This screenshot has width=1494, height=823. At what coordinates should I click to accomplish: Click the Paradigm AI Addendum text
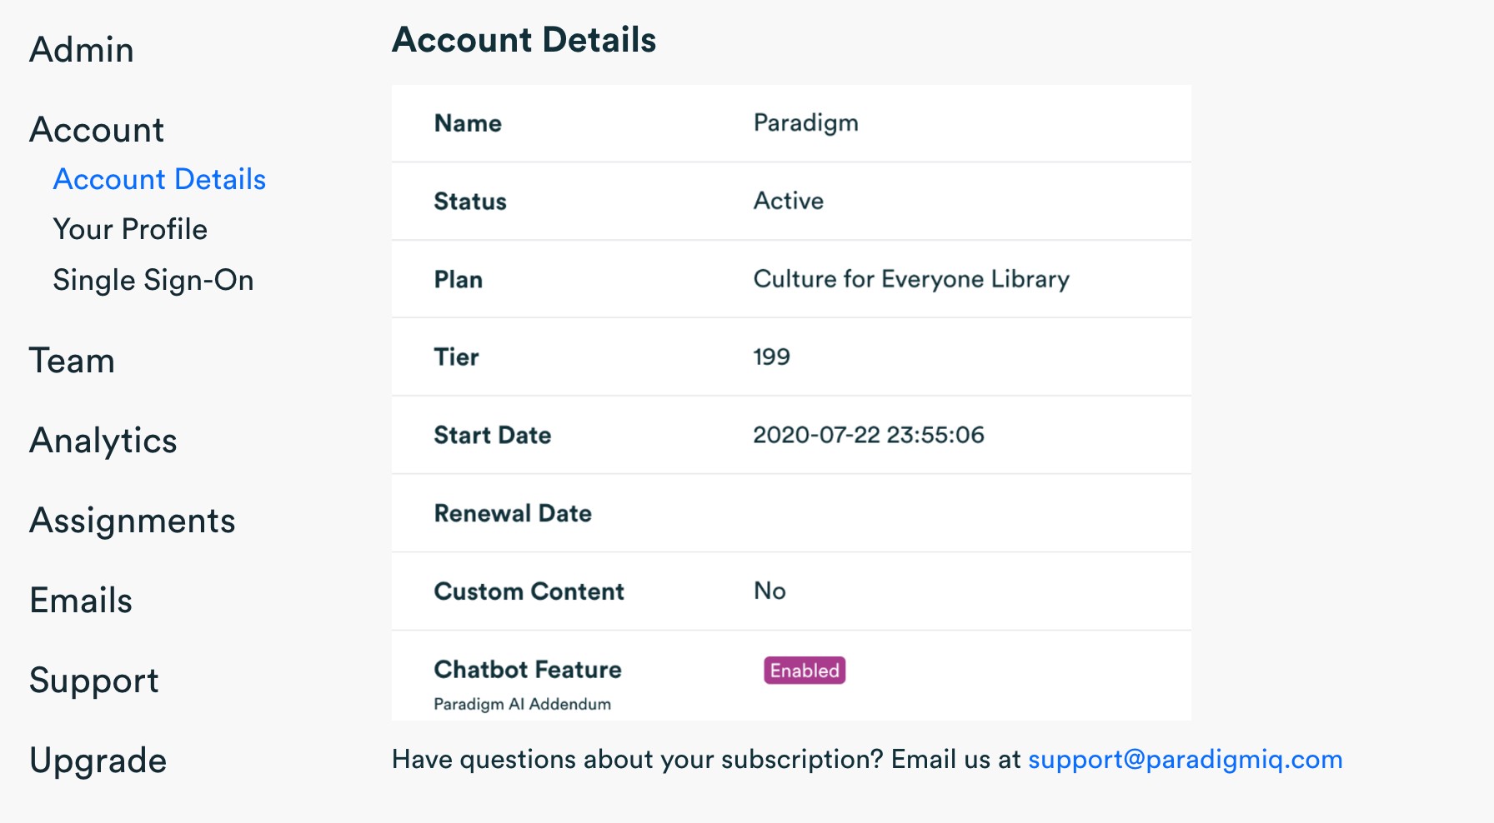[x=522, y=704]
